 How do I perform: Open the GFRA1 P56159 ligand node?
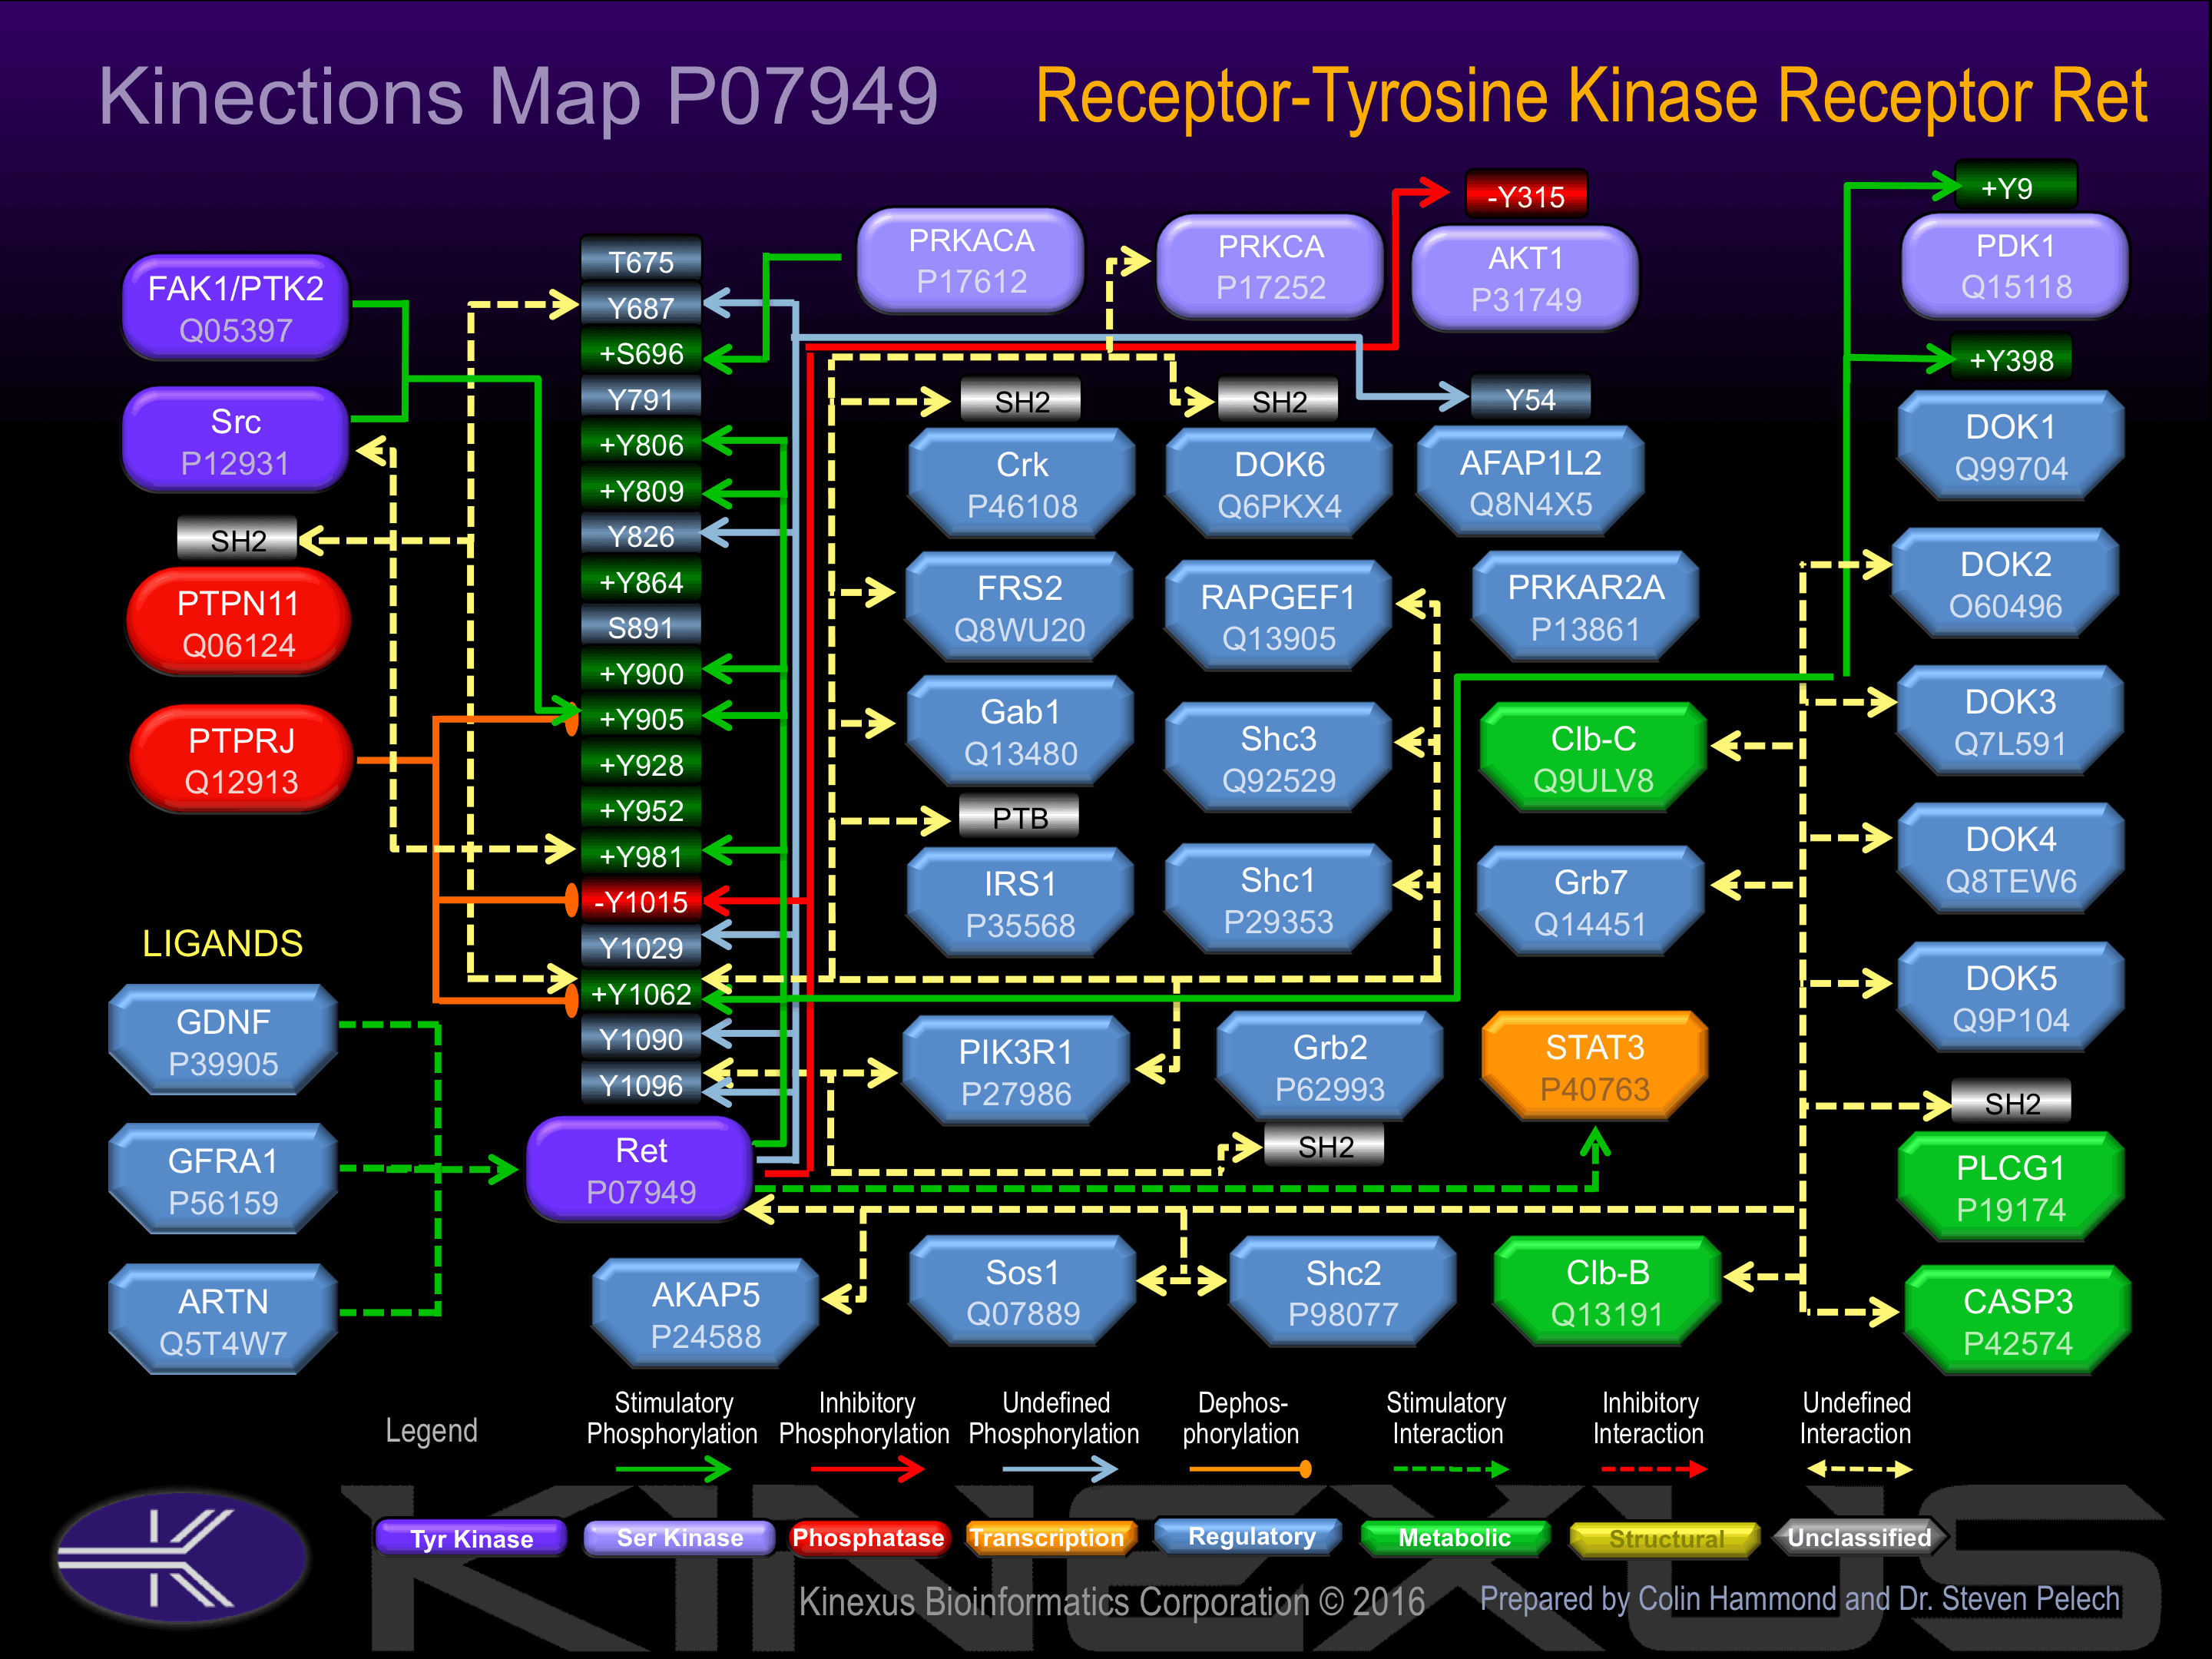click(223, 1180)
